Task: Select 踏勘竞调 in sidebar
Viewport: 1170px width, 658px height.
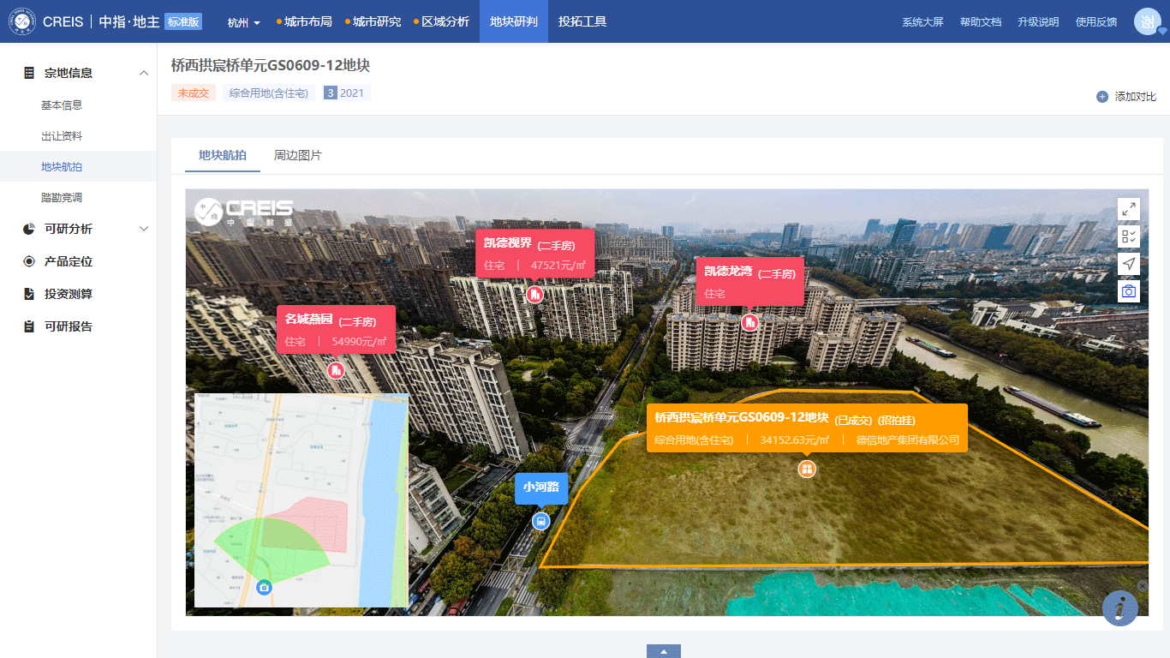Action: (x=62, y=198)
